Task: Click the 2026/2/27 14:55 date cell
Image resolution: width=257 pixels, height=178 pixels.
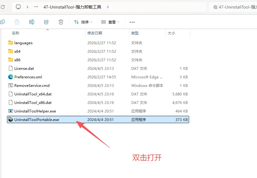Action: [x=102, y=77]
